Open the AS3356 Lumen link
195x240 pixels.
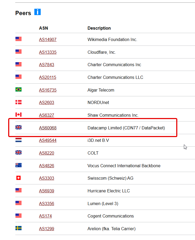click(x=47, y=203)
